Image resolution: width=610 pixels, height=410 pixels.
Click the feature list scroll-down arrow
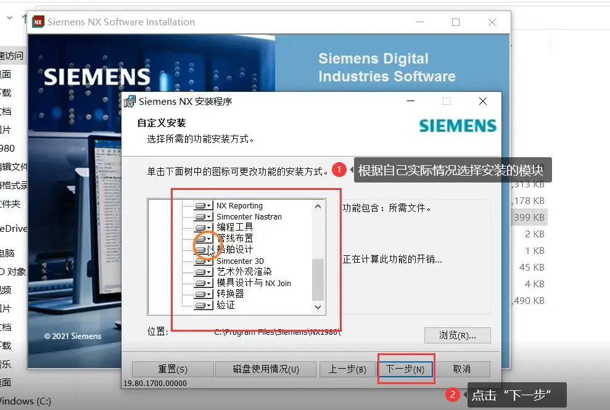(318, 307)
